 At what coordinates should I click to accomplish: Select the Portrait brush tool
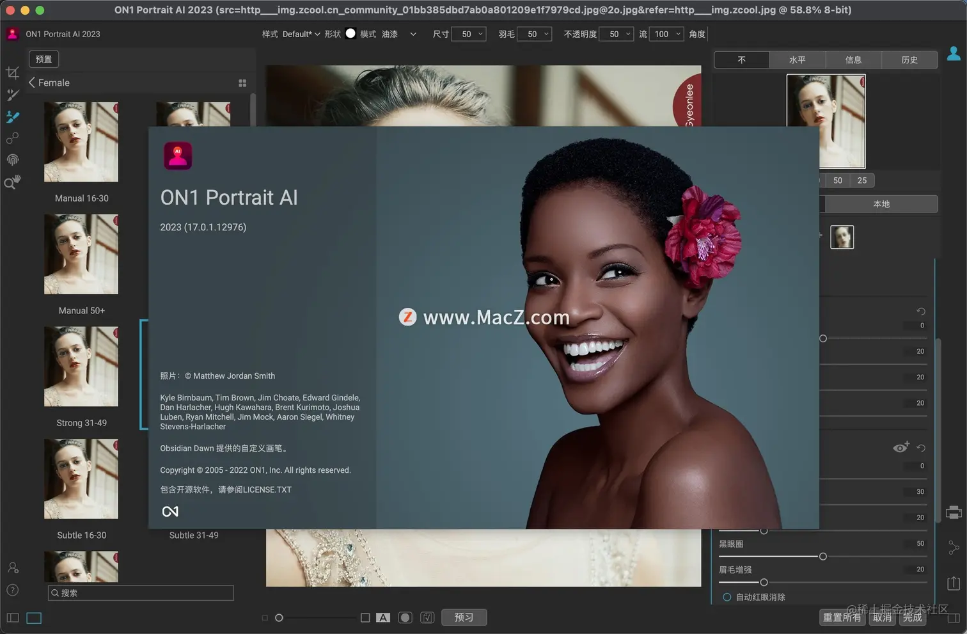12,116
